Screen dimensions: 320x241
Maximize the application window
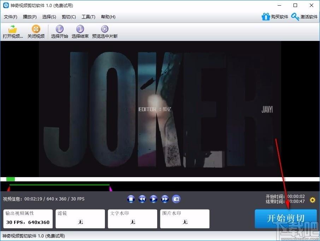(x=295, y=5)
